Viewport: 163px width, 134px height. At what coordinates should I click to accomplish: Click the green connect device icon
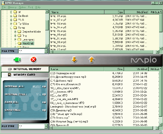tap(17, 60)
